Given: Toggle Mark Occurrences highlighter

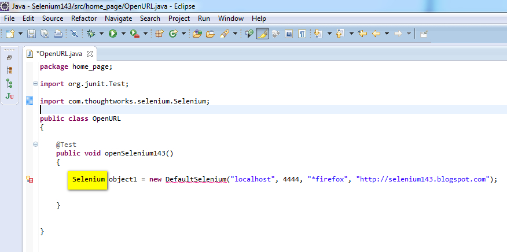Looking at the screenshot, I should click(263, 34).
